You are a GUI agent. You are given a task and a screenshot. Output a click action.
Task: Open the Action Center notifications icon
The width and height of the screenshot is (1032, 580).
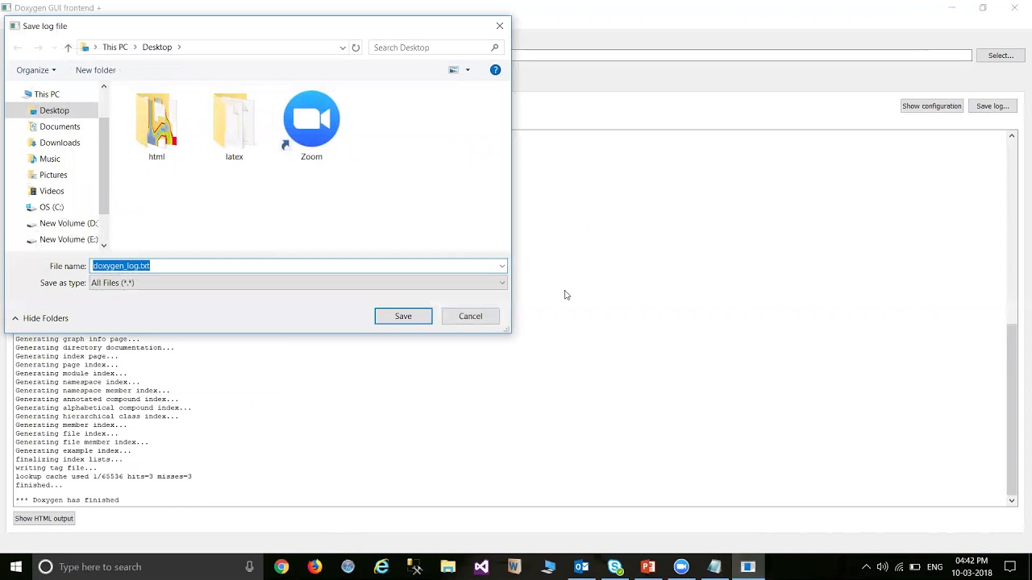(x=1010, y=567)
